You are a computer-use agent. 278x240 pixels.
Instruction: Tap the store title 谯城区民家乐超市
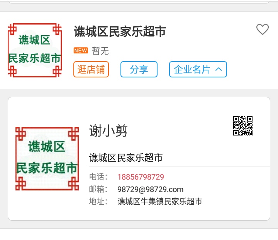pos(120,31)
